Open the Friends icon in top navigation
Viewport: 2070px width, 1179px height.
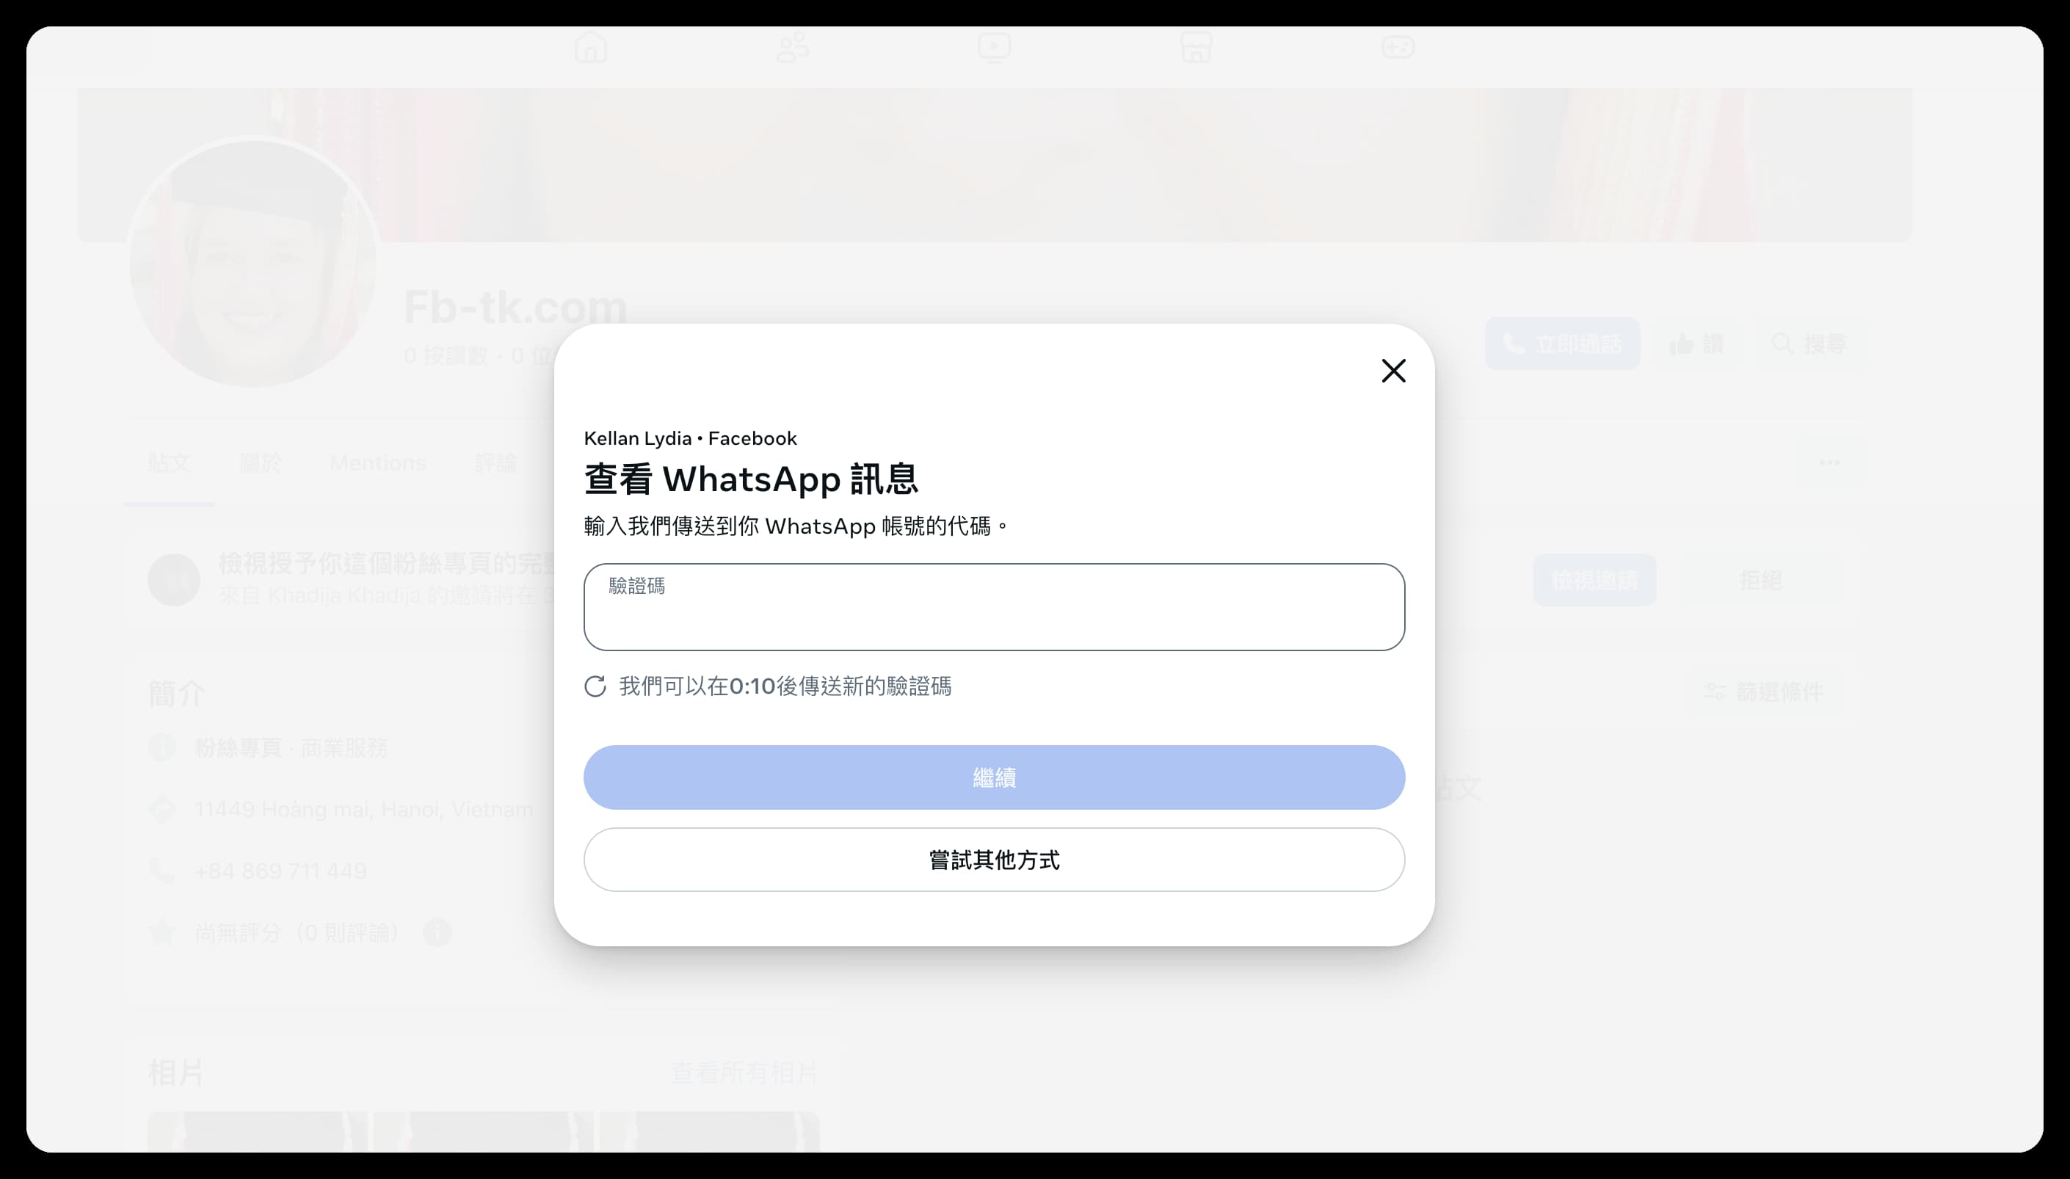click(x=792, y=48)
